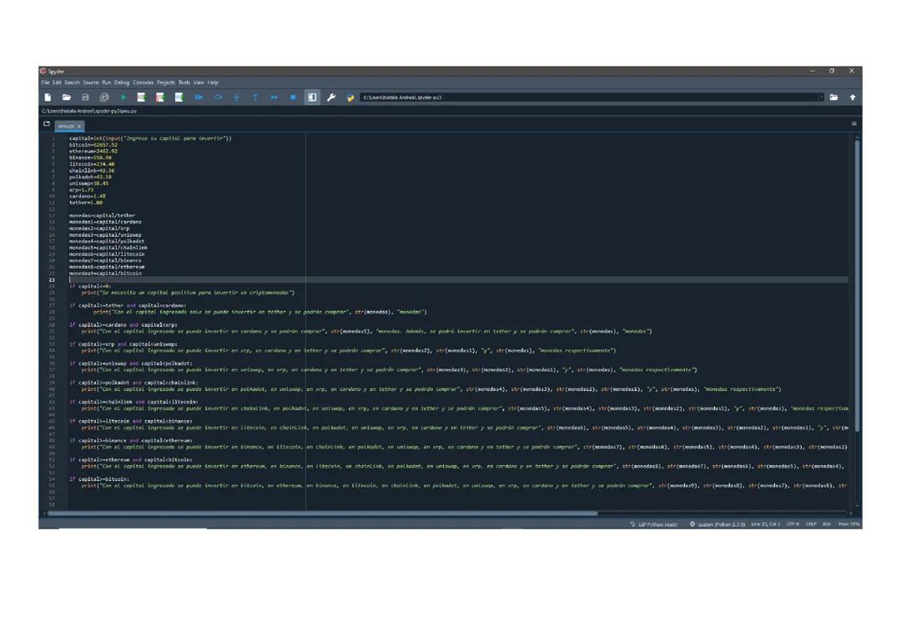Open the Python path manager icon
901x636 pixels.
[x=350, y=97]
